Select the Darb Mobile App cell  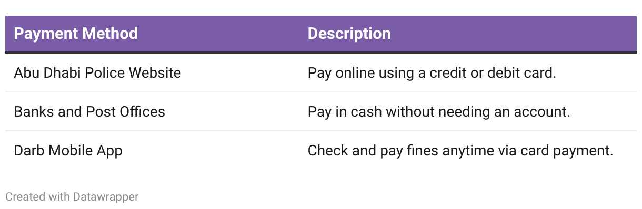coord(68,151)
